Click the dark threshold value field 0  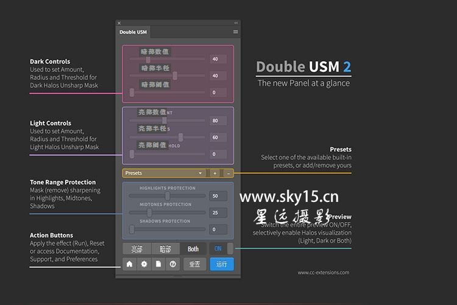click(x=218, y=93)
